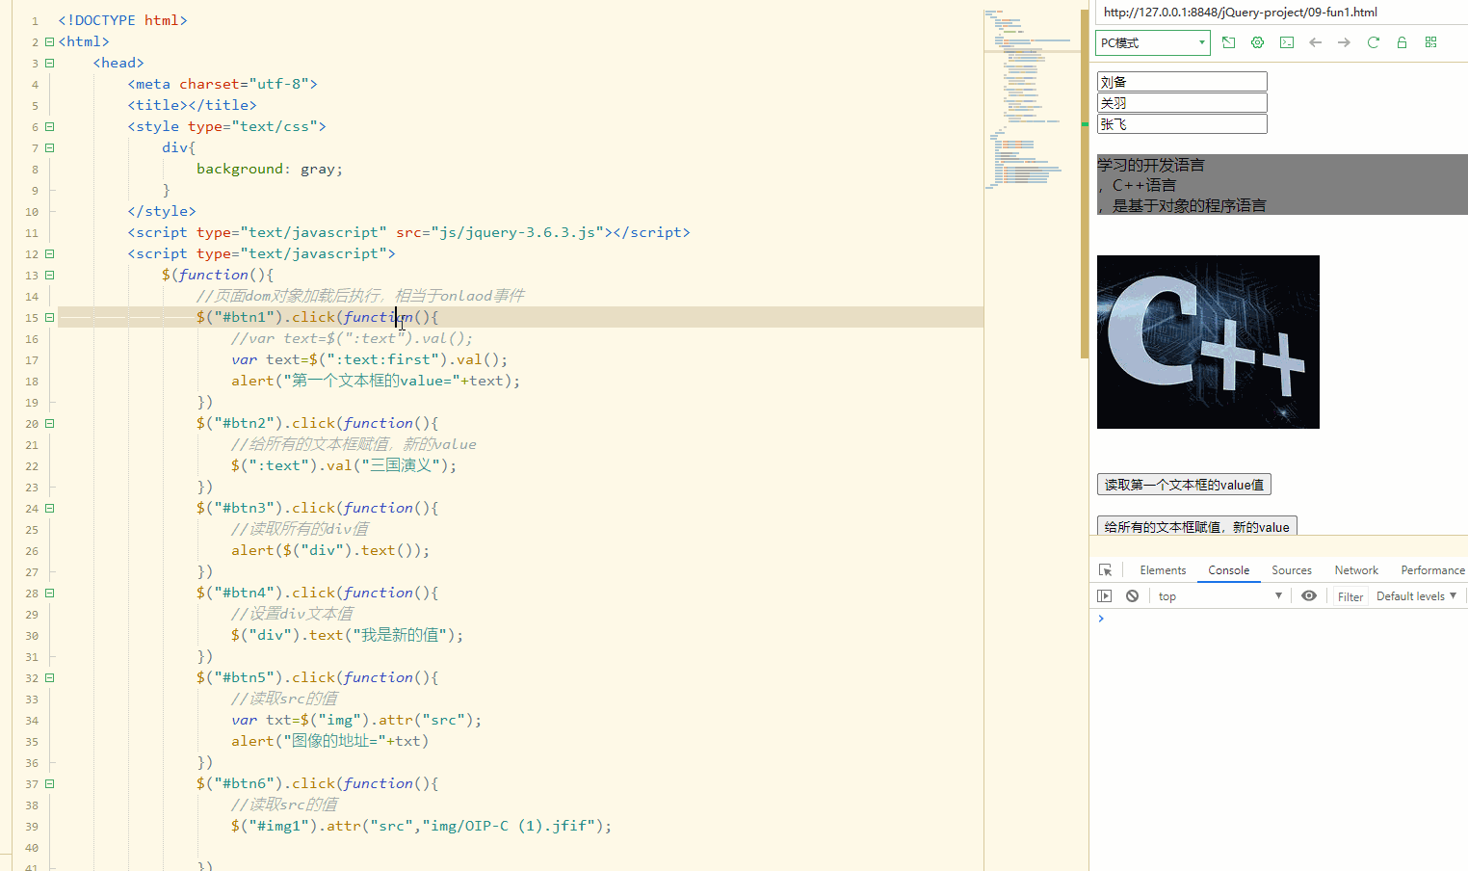
Task: Collapse the div rule on line 7
Action: coord(50,147)
